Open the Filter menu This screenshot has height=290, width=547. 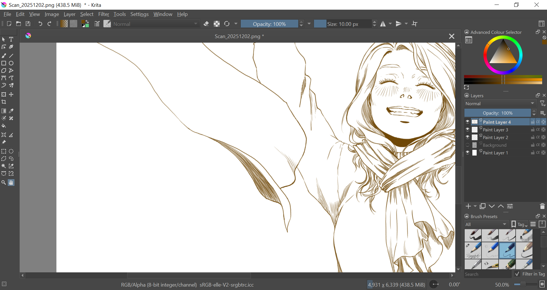tap(103, 14)
